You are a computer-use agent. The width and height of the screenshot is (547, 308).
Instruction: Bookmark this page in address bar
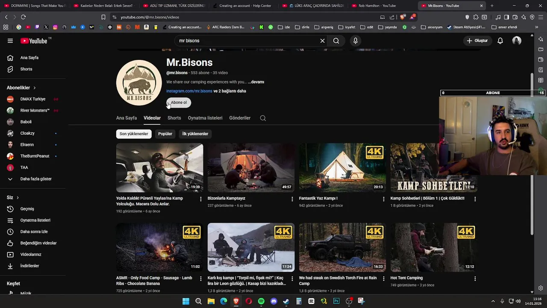[103, 17]
